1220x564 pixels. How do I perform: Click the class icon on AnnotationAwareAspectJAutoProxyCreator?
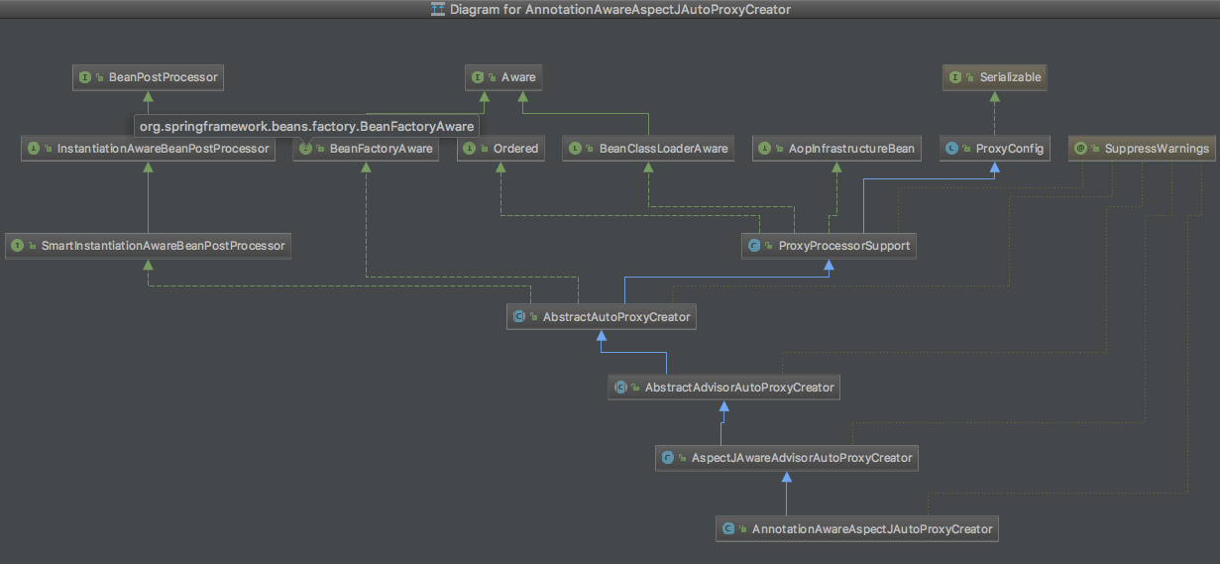[x=728, y=529]
